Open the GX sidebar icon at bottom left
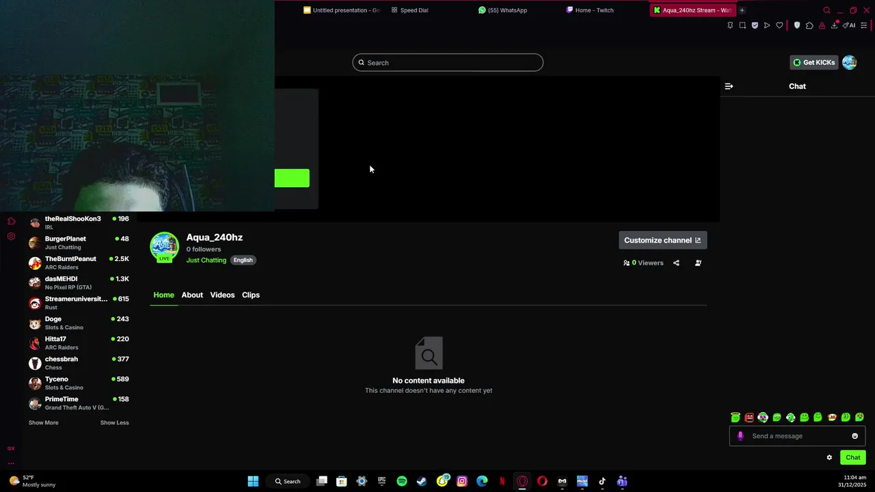 click(x=11, y=448)
